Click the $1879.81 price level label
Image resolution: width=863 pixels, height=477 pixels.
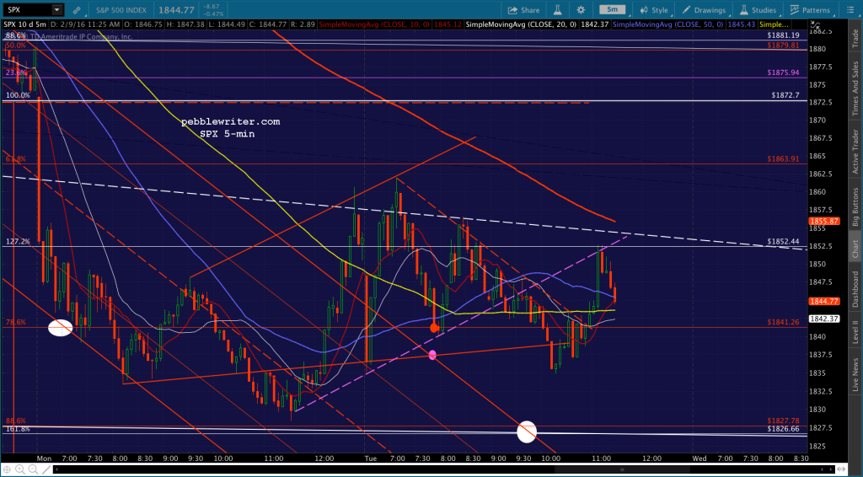click(783, 46)
